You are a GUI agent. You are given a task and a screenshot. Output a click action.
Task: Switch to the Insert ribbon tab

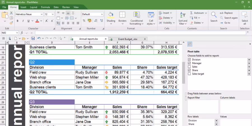click(x=23, y=7)
